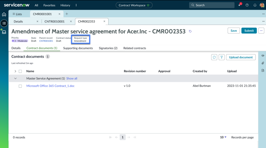This screenshot has height=148, width=266.
Task: Sort by the Approval column header
Action: pos(164,71)
